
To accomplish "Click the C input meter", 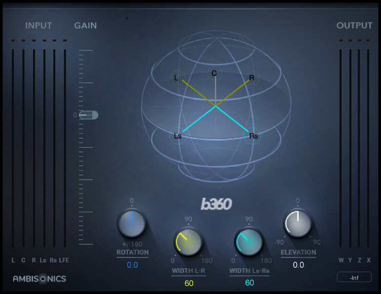I will [23, 148].
